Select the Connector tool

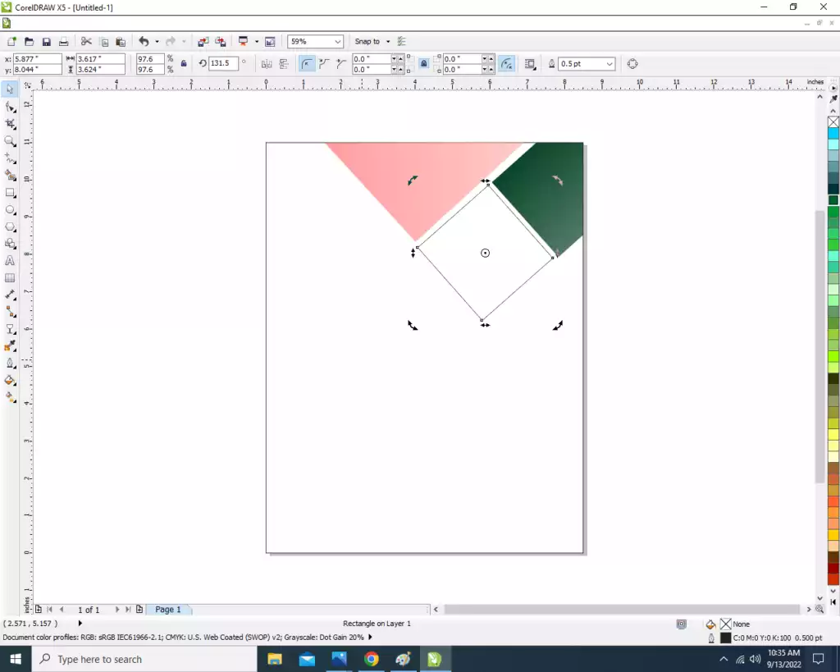tap(10, 312)
